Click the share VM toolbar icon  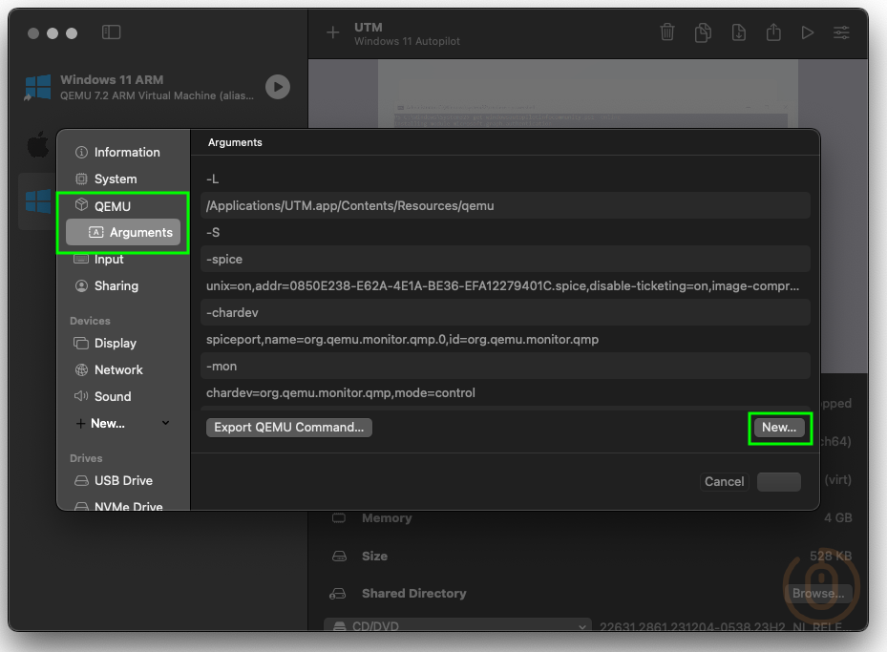coord(773,32)
